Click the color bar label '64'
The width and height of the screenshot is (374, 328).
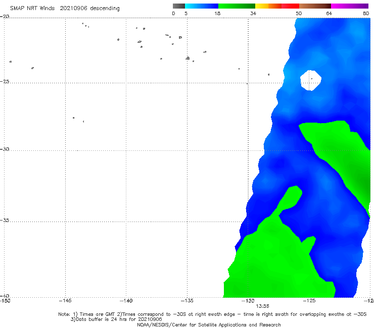pyautogui.click(x=329, y=14)
